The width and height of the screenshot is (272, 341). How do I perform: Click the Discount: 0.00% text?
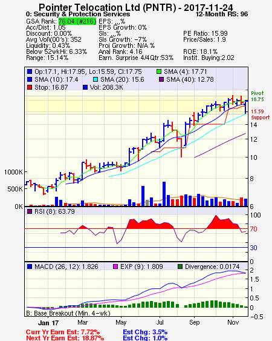[x=49, y=33]
